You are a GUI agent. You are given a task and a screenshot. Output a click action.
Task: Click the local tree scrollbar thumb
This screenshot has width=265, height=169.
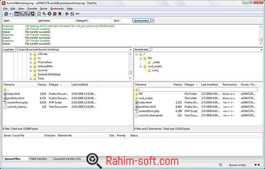pos(130,72)
